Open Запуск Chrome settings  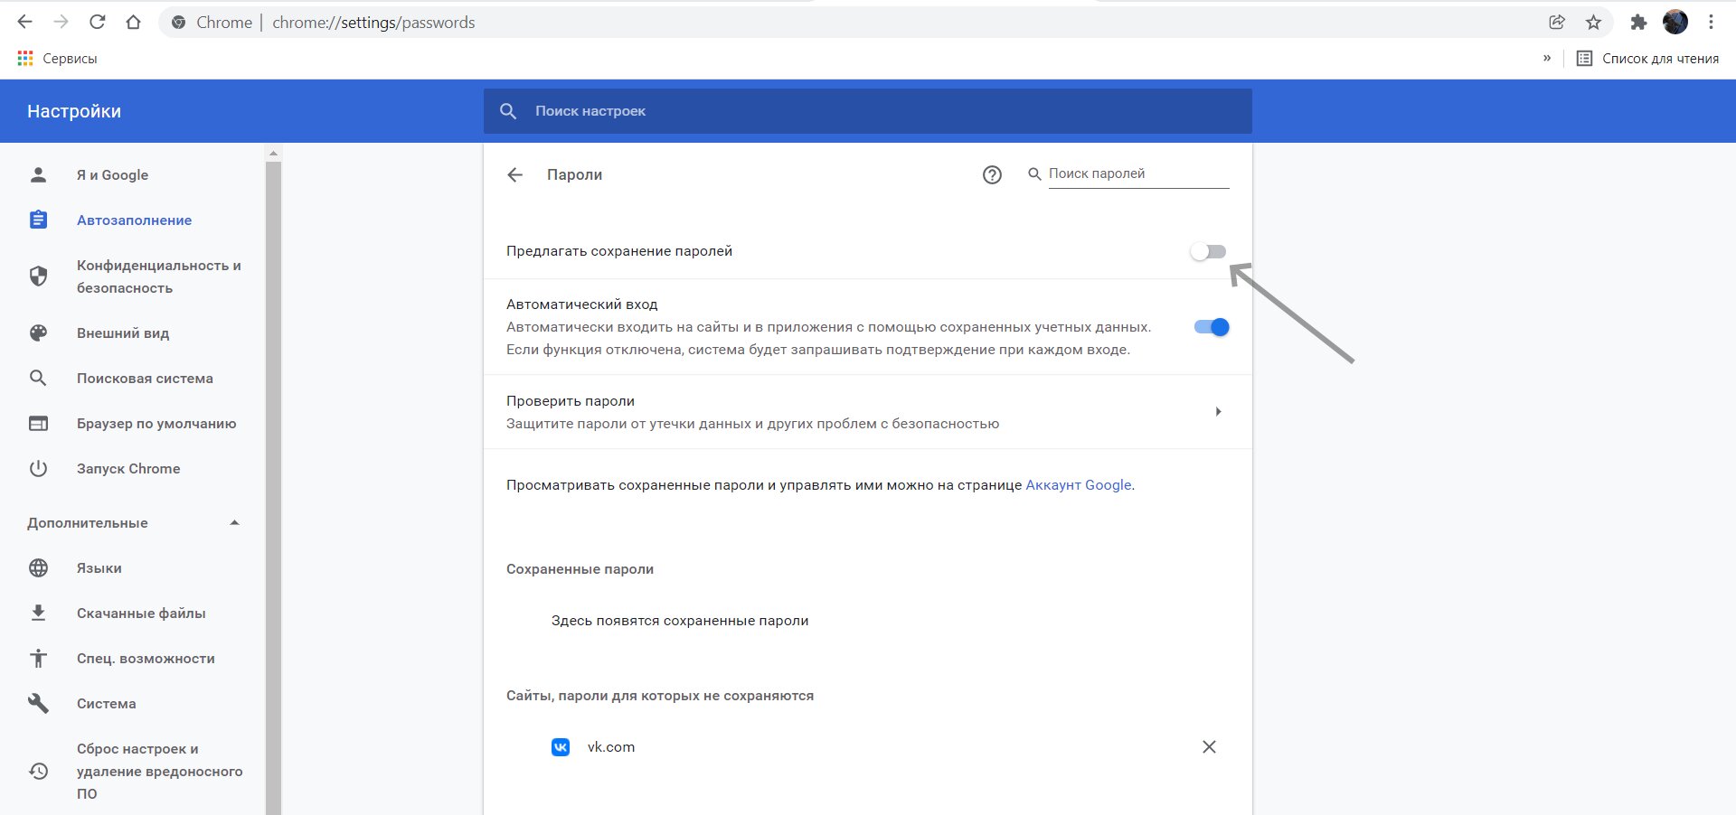point(128,468)
